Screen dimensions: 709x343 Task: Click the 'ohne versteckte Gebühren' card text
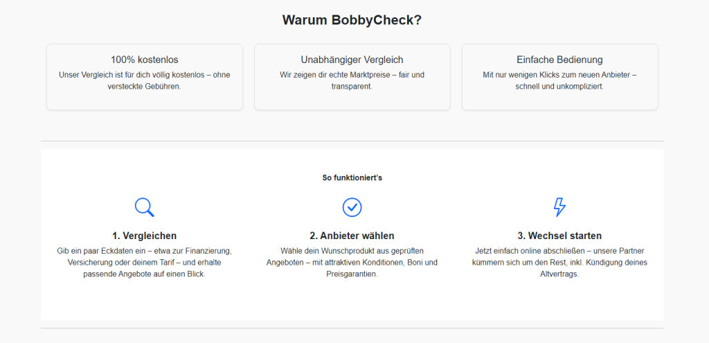(x=145, y=80)
